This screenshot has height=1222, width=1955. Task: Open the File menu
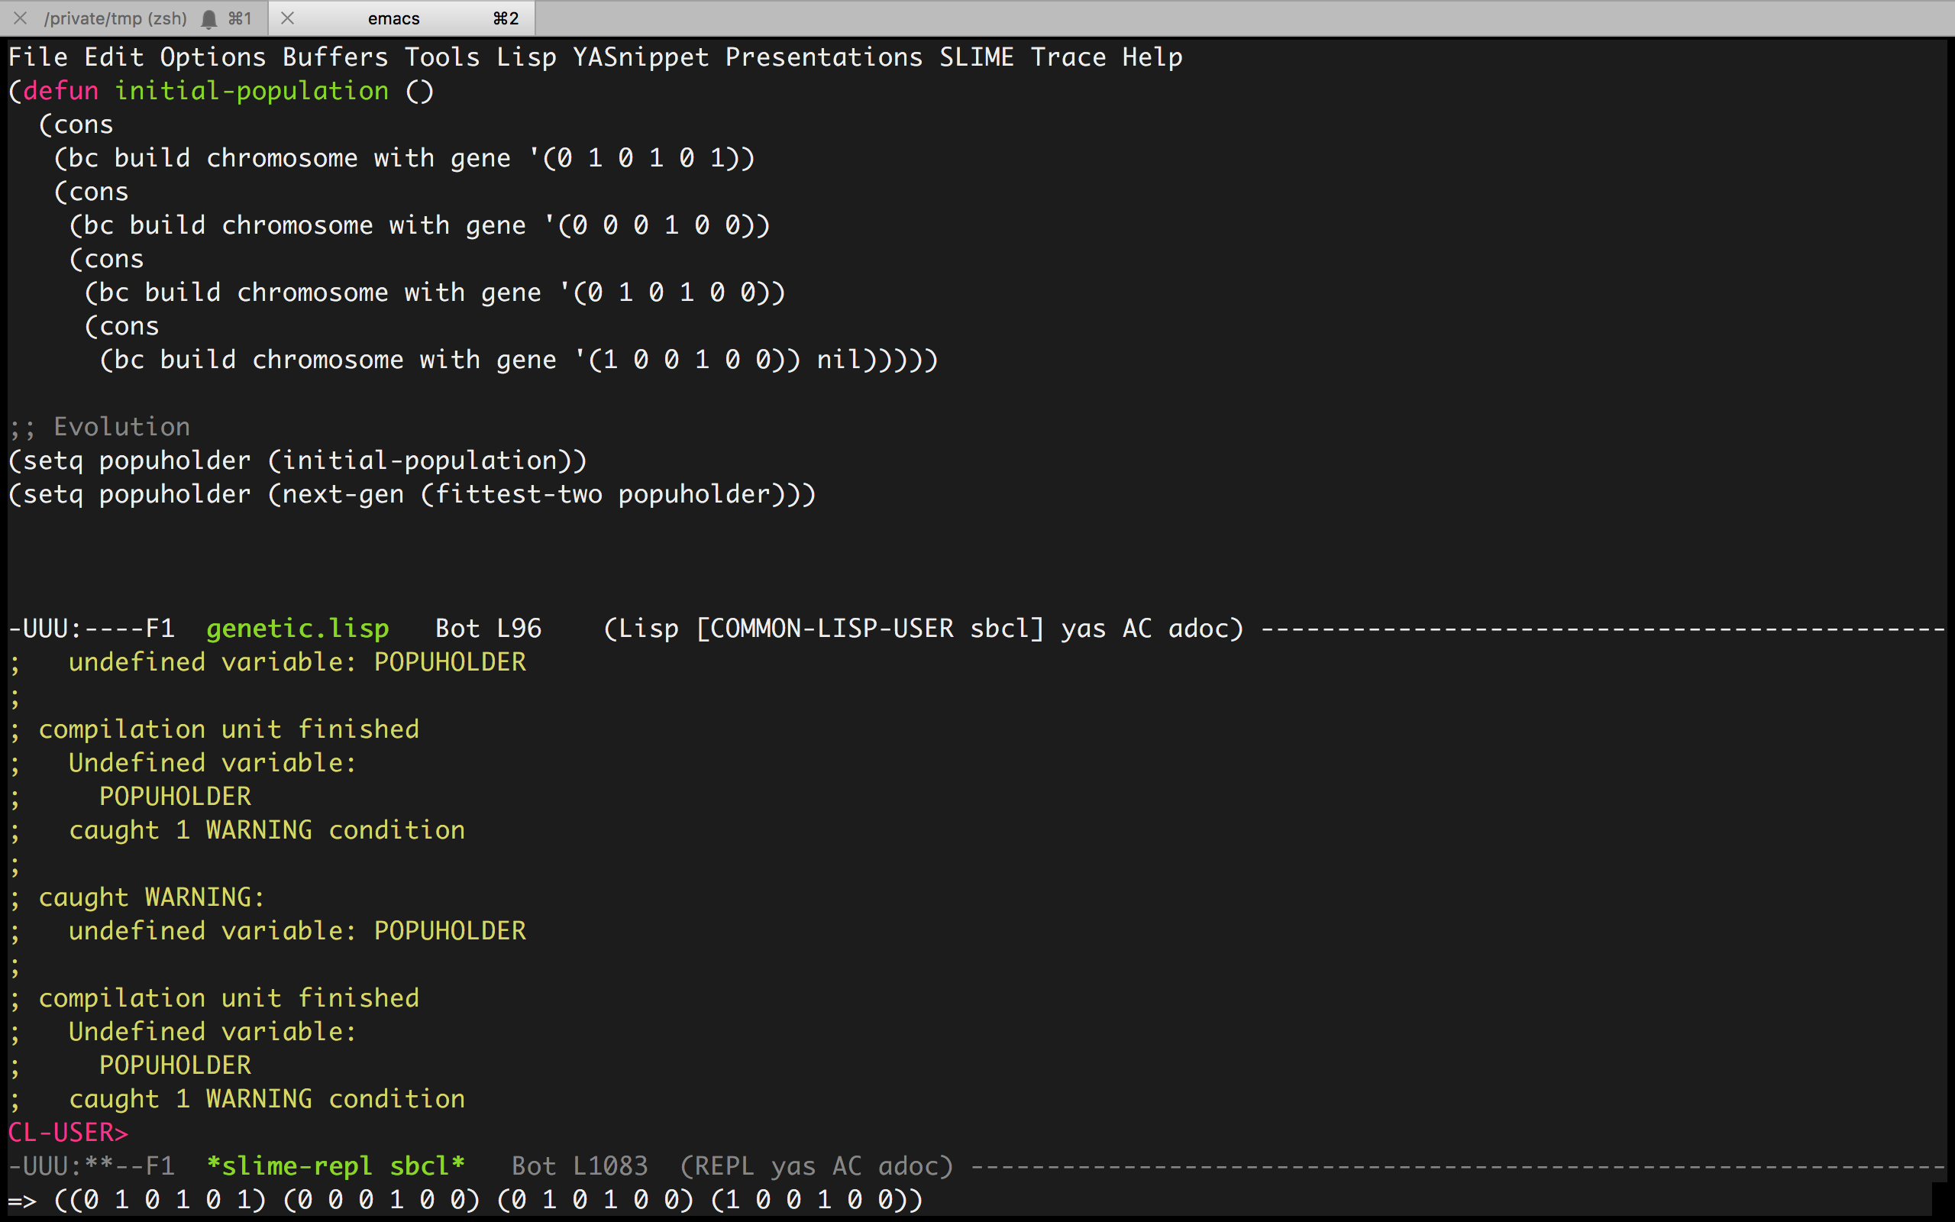coord(38,57)
